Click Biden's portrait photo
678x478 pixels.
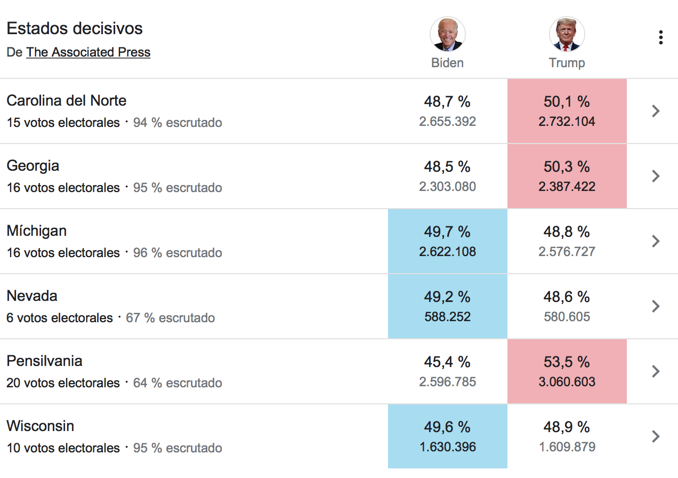pos(448,34)
